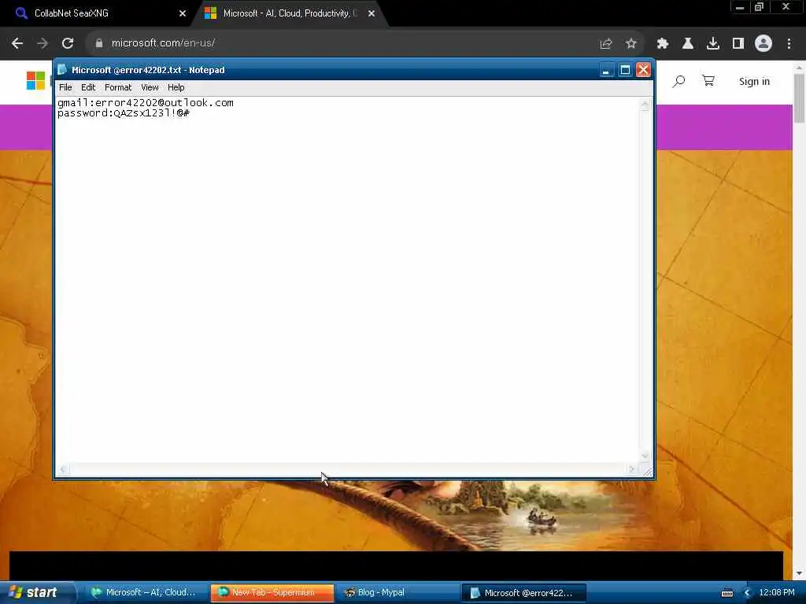Close the Microsoft - AI, Cloud tab
The height and width of the screenshot is (604, 806).
(372, 13)
